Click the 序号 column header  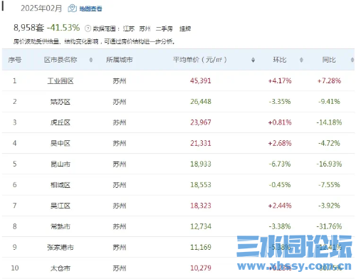15,60
